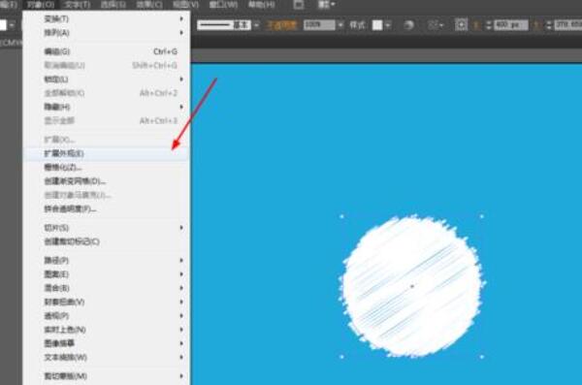Click the opacity percentage field

[319, 25]
